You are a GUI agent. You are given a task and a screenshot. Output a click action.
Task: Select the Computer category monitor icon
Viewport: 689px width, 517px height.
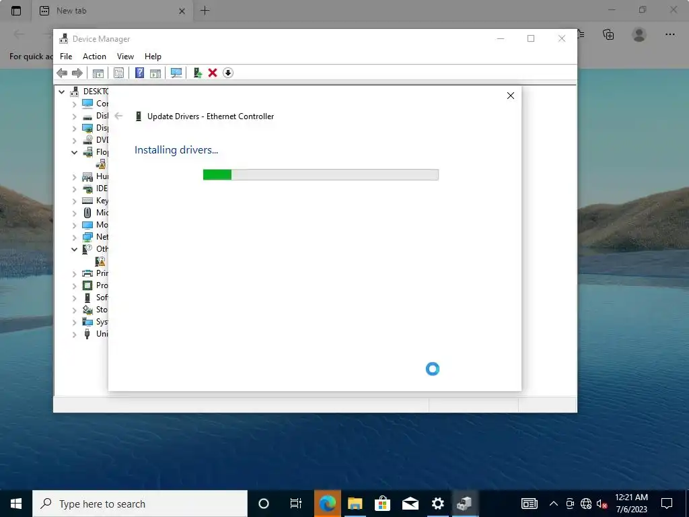click(87, 103)
